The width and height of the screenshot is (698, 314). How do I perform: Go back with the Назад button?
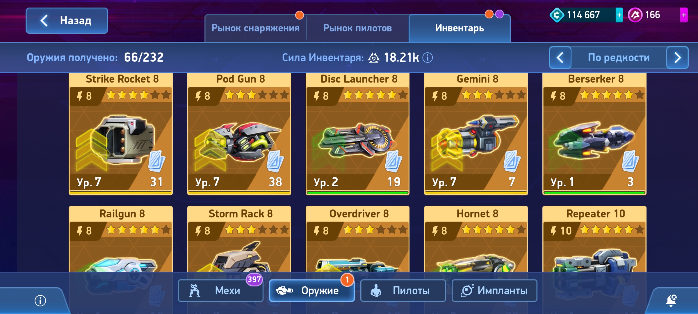click(x=67, y=21)
